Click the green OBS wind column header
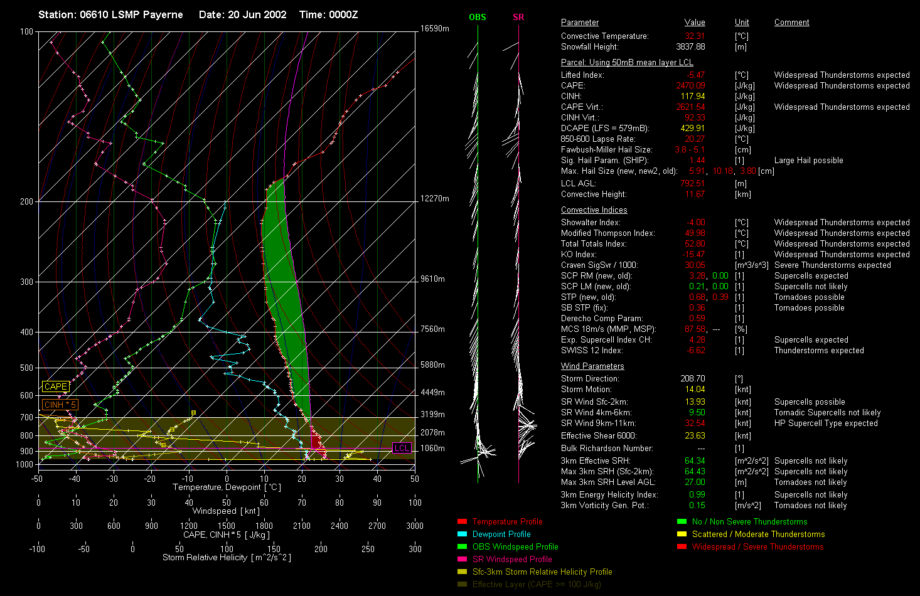This screenshot has width=920, height=596. click(478, 17)
